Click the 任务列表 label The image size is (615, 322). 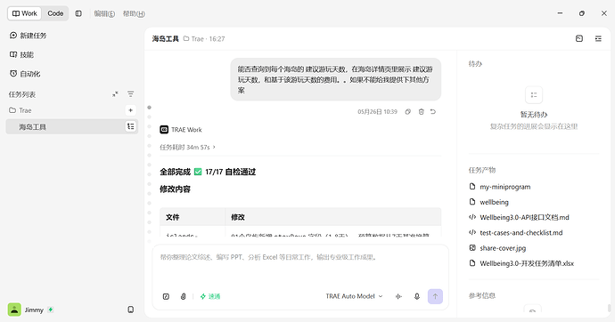22,94
